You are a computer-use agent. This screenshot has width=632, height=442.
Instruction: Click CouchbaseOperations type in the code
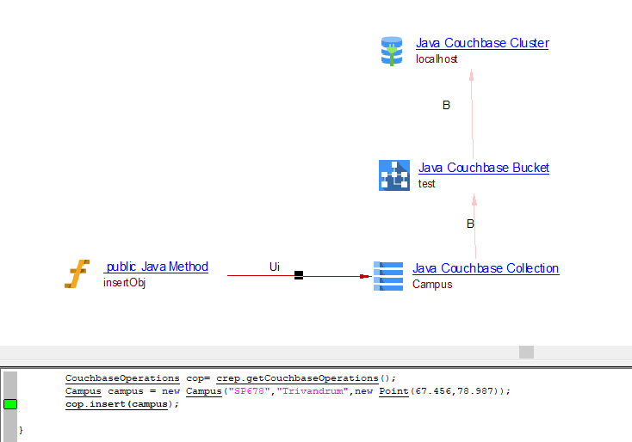pos(122,378)
